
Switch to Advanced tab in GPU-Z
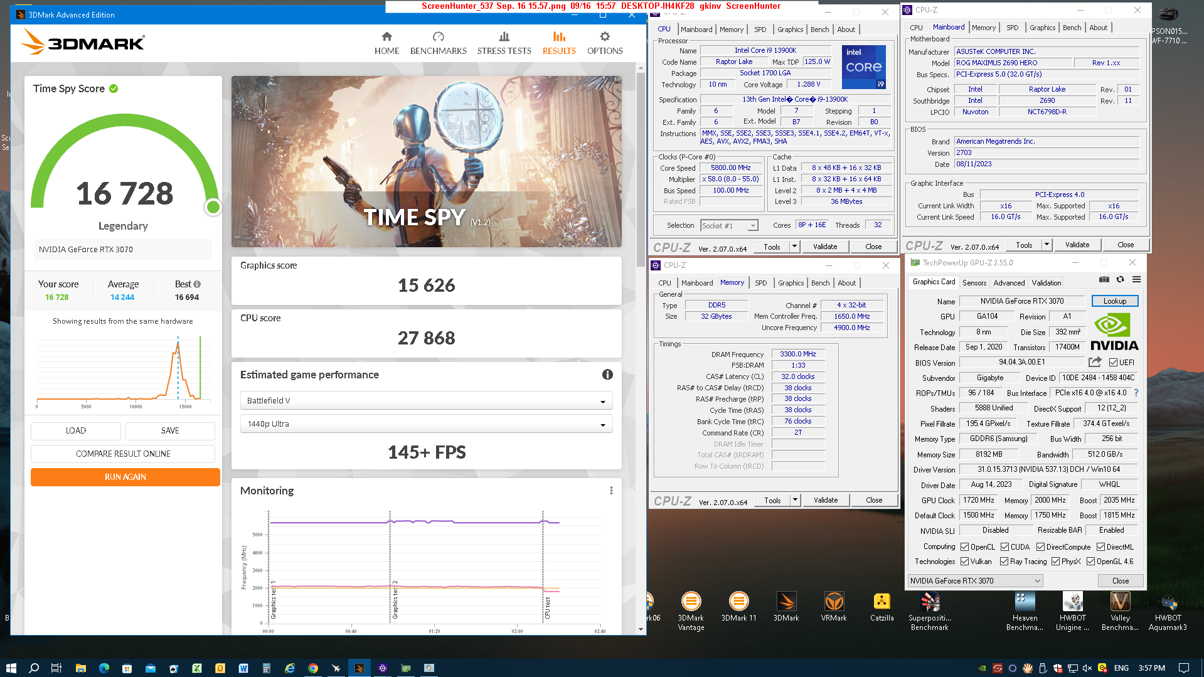[x=1009, y=283]
